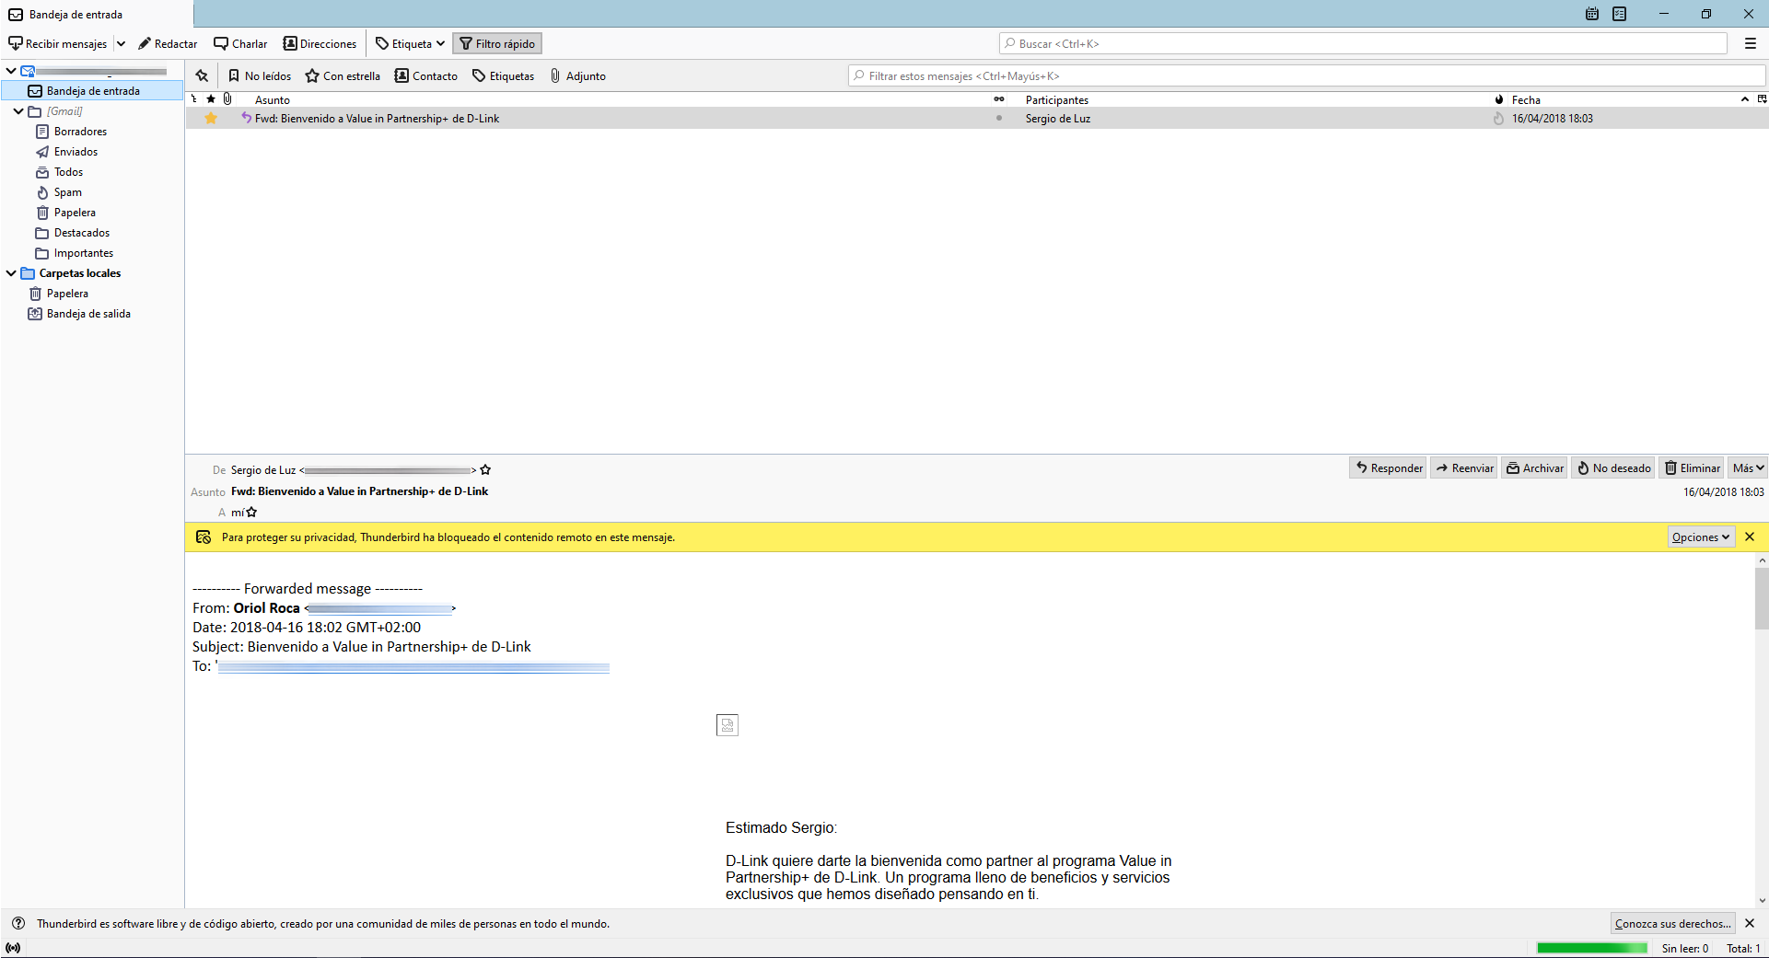Screen dimensions: 1769x958
Task: Open the Direcciones address book
Action: tap(320, 43)
